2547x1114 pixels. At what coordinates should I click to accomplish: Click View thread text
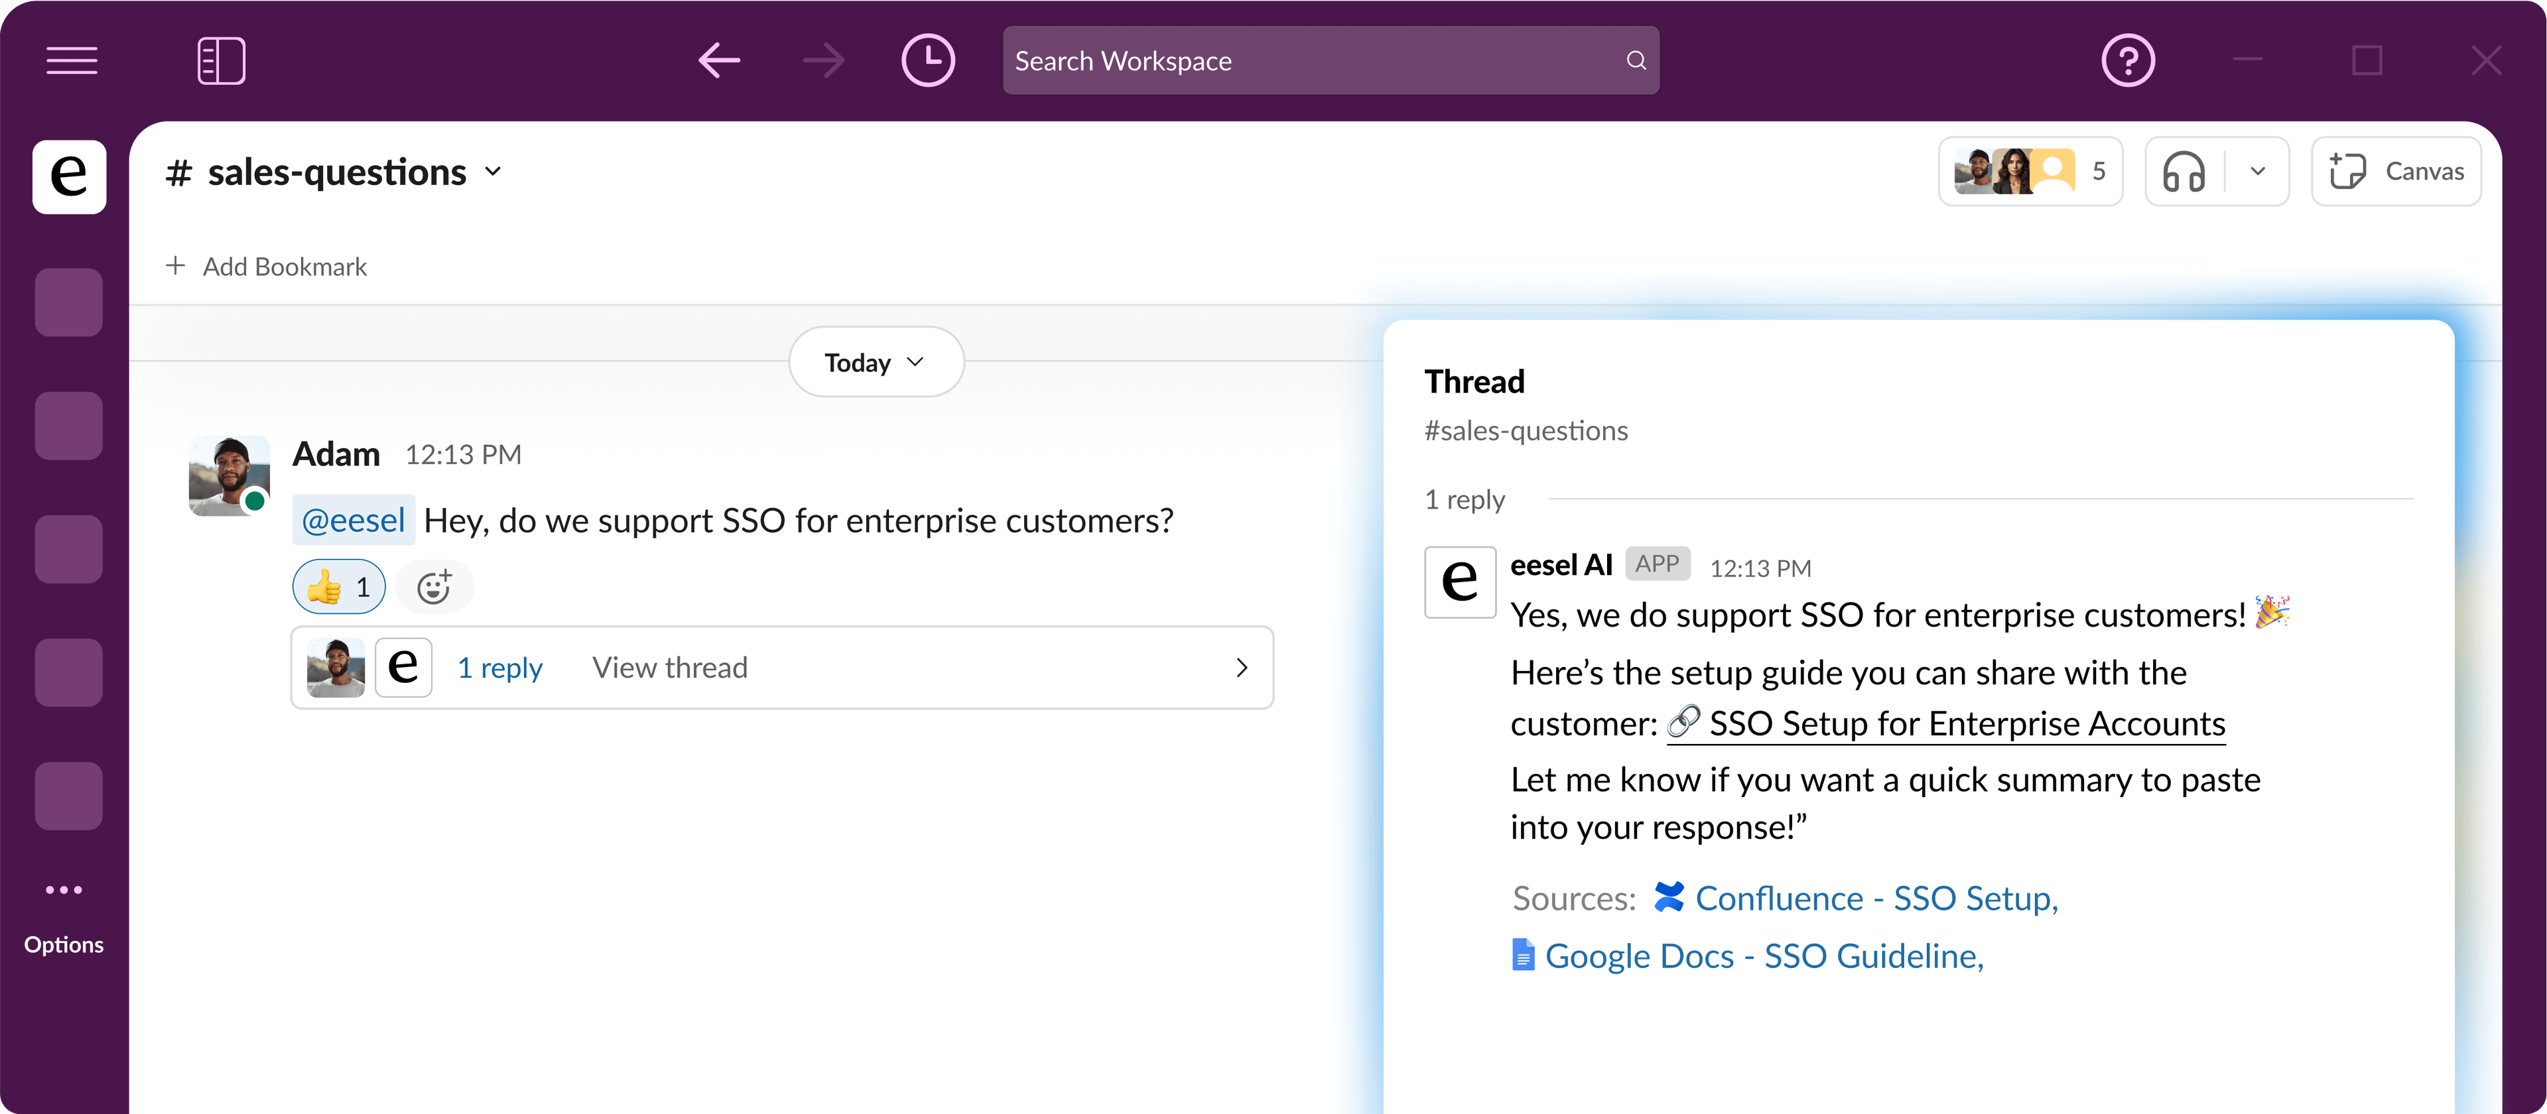coord(669,667)
